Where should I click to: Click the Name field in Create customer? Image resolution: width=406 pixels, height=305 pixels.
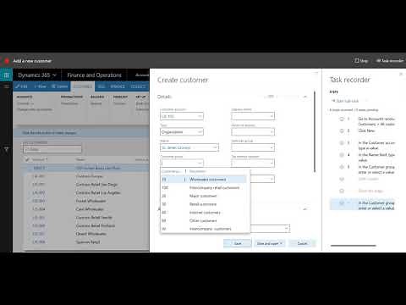189,147
